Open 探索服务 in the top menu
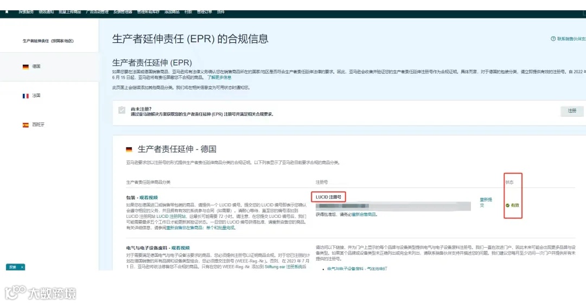This screenshot has width=586, height=304. 26,12
